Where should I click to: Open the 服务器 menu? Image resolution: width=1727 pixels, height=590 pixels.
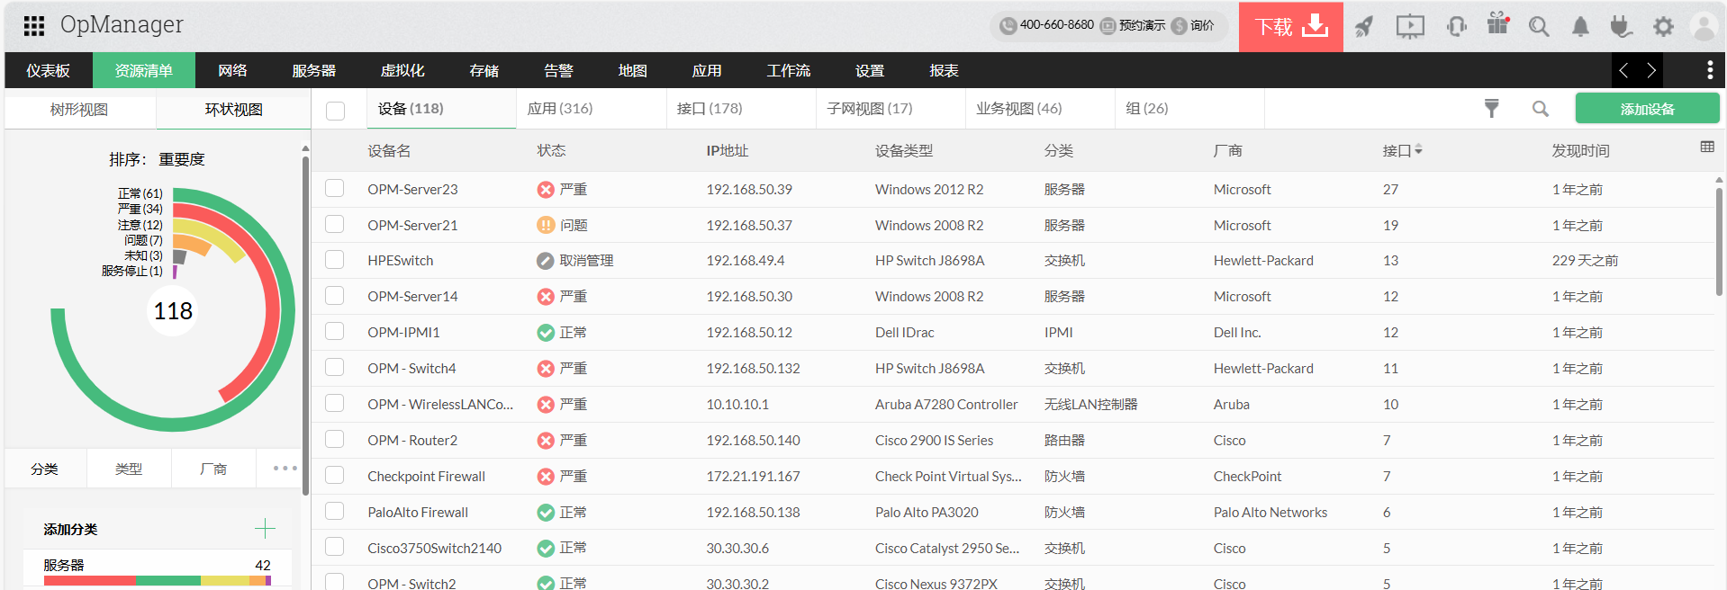313,70
